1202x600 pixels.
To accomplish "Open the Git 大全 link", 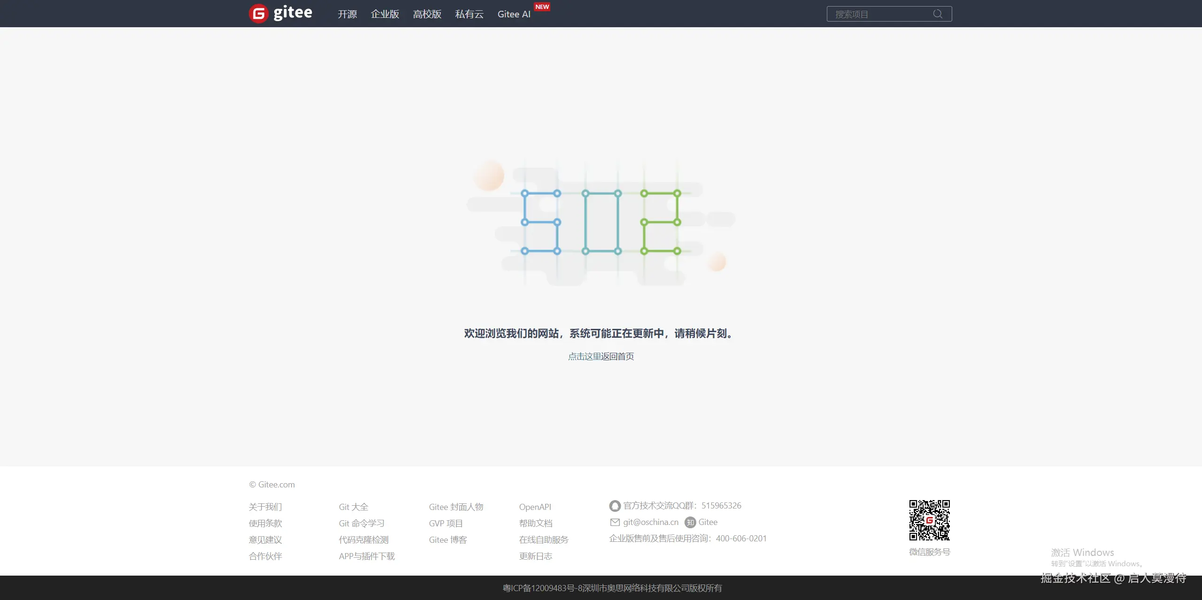I will click(353, 507).
